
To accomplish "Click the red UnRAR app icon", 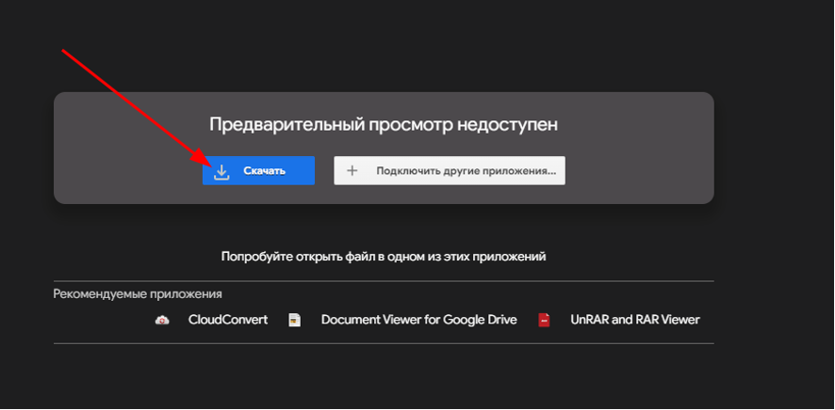I will pos(544,320).
